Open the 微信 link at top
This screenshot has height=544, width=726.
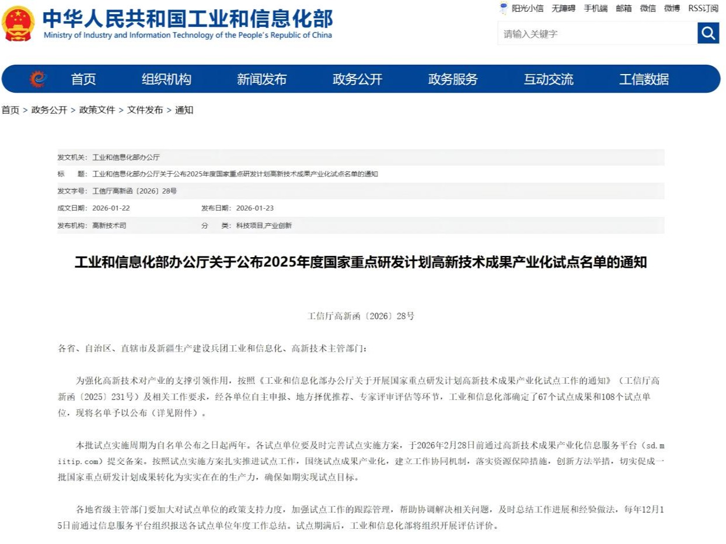tap(648, 8)
